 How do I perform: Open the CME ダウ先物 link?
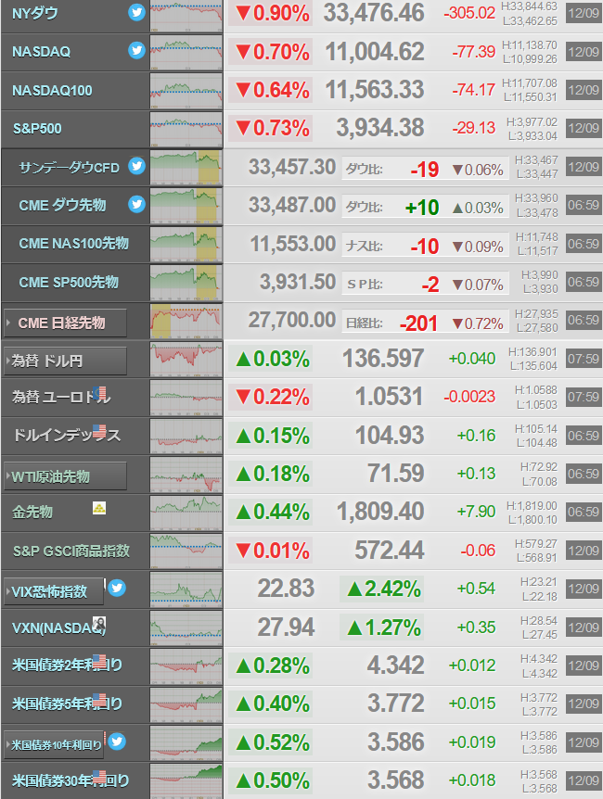[x=62, y=206]
